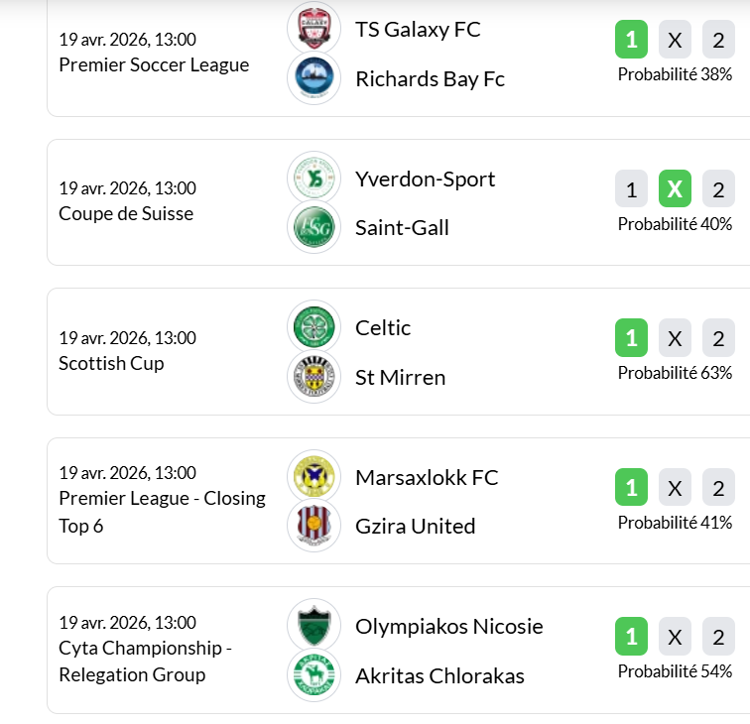Select away win 2 for Marsaxlokk match

(x=718, y=488)
